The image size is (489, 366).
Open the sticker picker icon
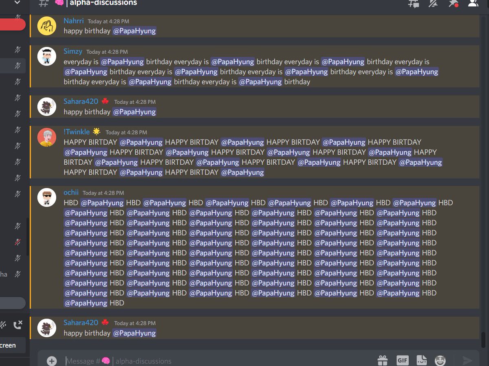click(421, 360)
